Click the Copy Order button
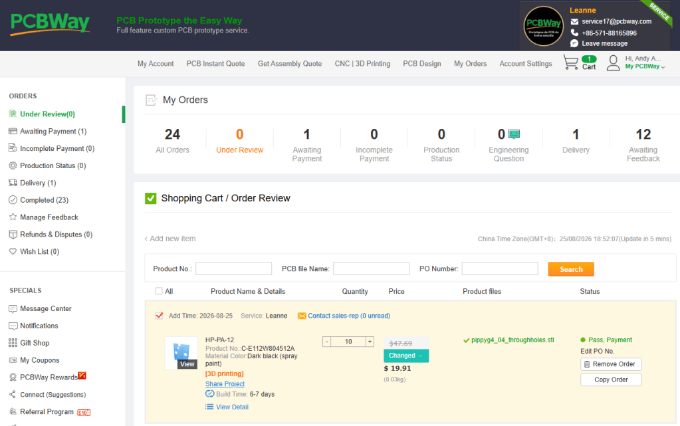The height and width of the screenshot is (426, 680). point(611,379)
